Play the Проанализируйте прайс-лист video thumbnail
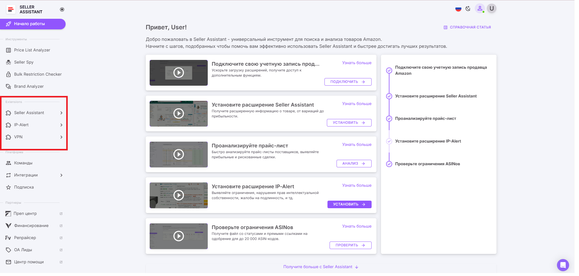 pyautogui.click(x=179, y=154)
